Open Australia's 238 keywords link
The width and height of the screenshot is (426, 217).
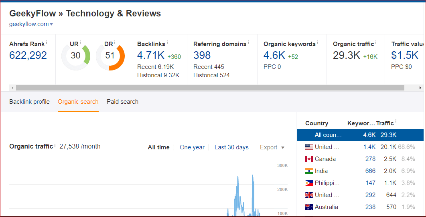coord(370,207)
